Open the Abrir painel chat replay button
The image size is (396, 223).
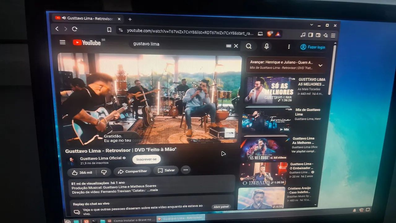[x=221, y=207]
